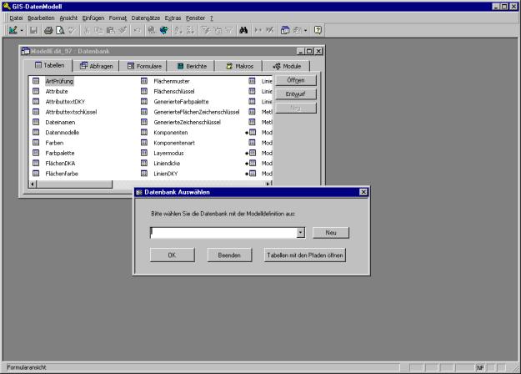521x374 pixels.
Task: Click the Find binoculars icon
Action: click(x=243, y=30)
